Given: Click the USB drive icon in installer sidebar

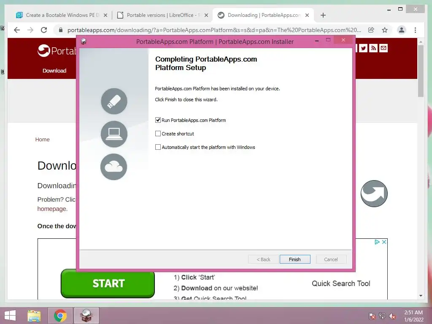Looking at the screenshot, I should point(114,101).
